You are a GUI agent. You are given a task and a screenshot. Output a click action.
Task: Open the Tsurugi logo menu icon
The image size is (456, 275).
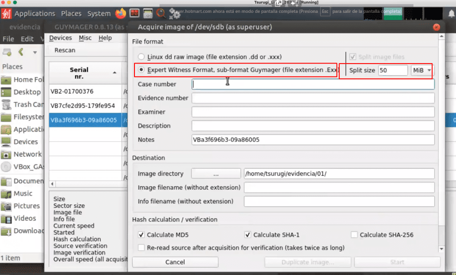(x=6, y=13)
